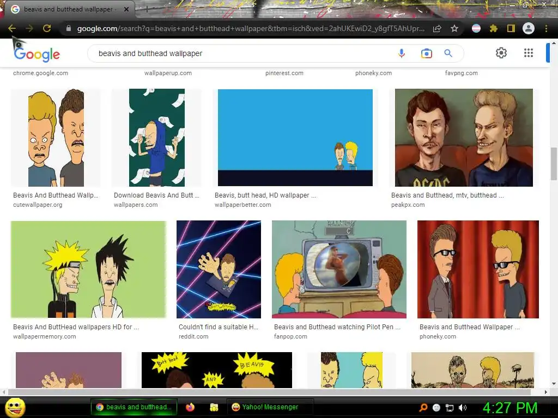Open the Google apps grid
The width and height of the screenshot is (558, 418).
tap(529, 53)
